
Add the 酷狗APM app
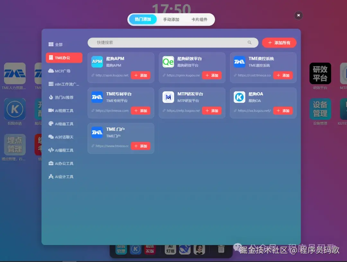(x=140, y=75)
